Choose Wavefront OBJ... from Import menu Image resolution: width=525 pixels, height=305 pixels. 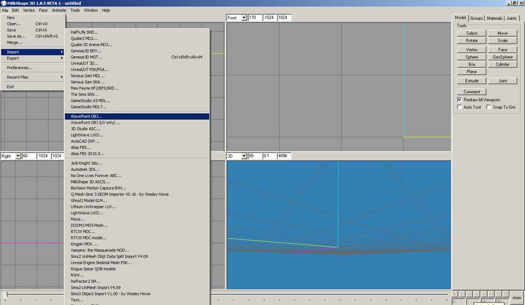pos(87,116)
